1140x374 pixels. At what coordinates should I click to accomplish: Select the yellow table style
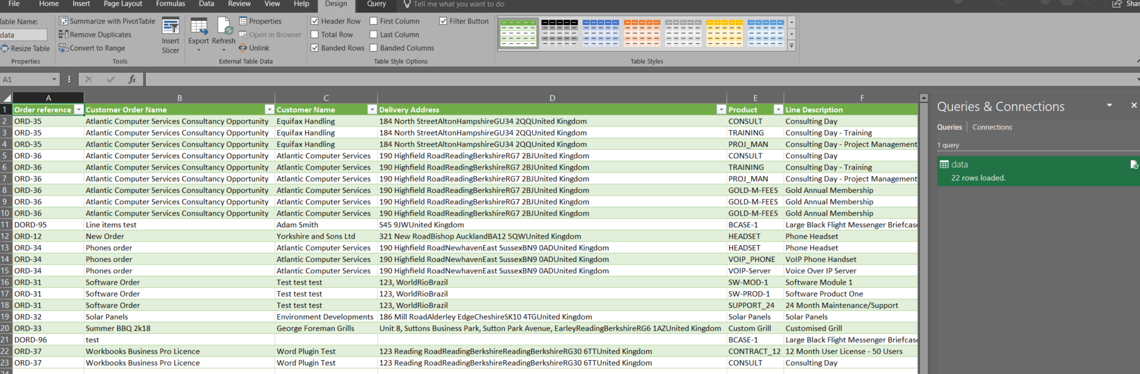(724, 33)
